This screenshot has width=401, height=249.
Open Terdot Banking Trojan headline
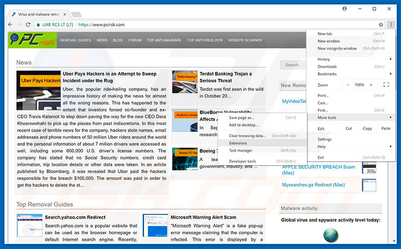[225, 77]
